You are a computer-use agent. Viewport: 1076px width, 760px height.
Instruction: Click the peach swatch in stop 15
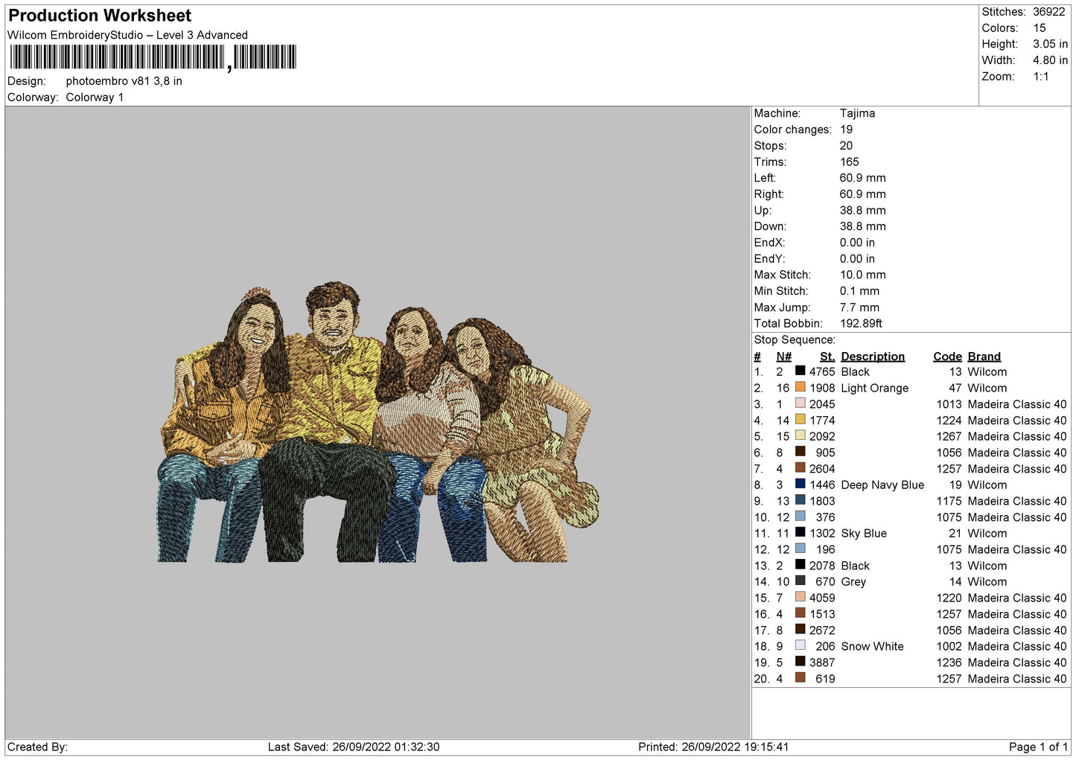coord(800,598)
